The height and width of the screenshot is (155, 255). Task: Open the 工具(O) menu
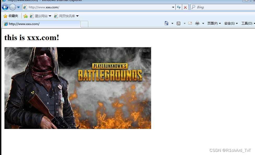248,23
